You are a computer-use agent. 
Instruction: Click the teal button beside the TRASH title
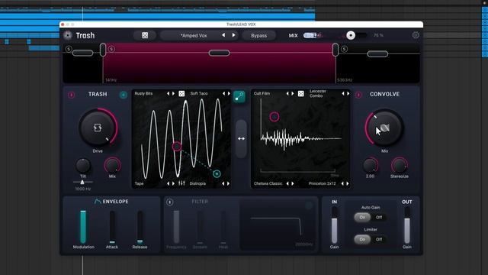[x=124, y=95]
